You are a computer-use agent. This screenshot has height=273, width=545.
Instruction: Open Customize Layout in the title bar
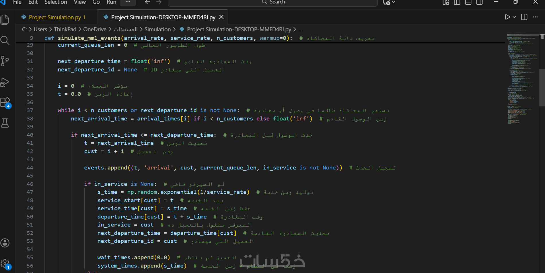click(446, 2)
